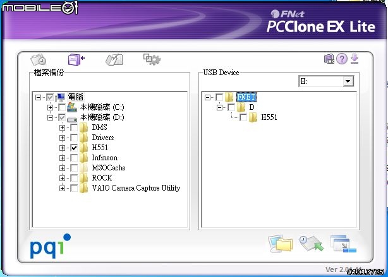Viewport: 388px width, 277px height.
Task: Check the D folder checkbox in USB Device
Action: point(231,107)
